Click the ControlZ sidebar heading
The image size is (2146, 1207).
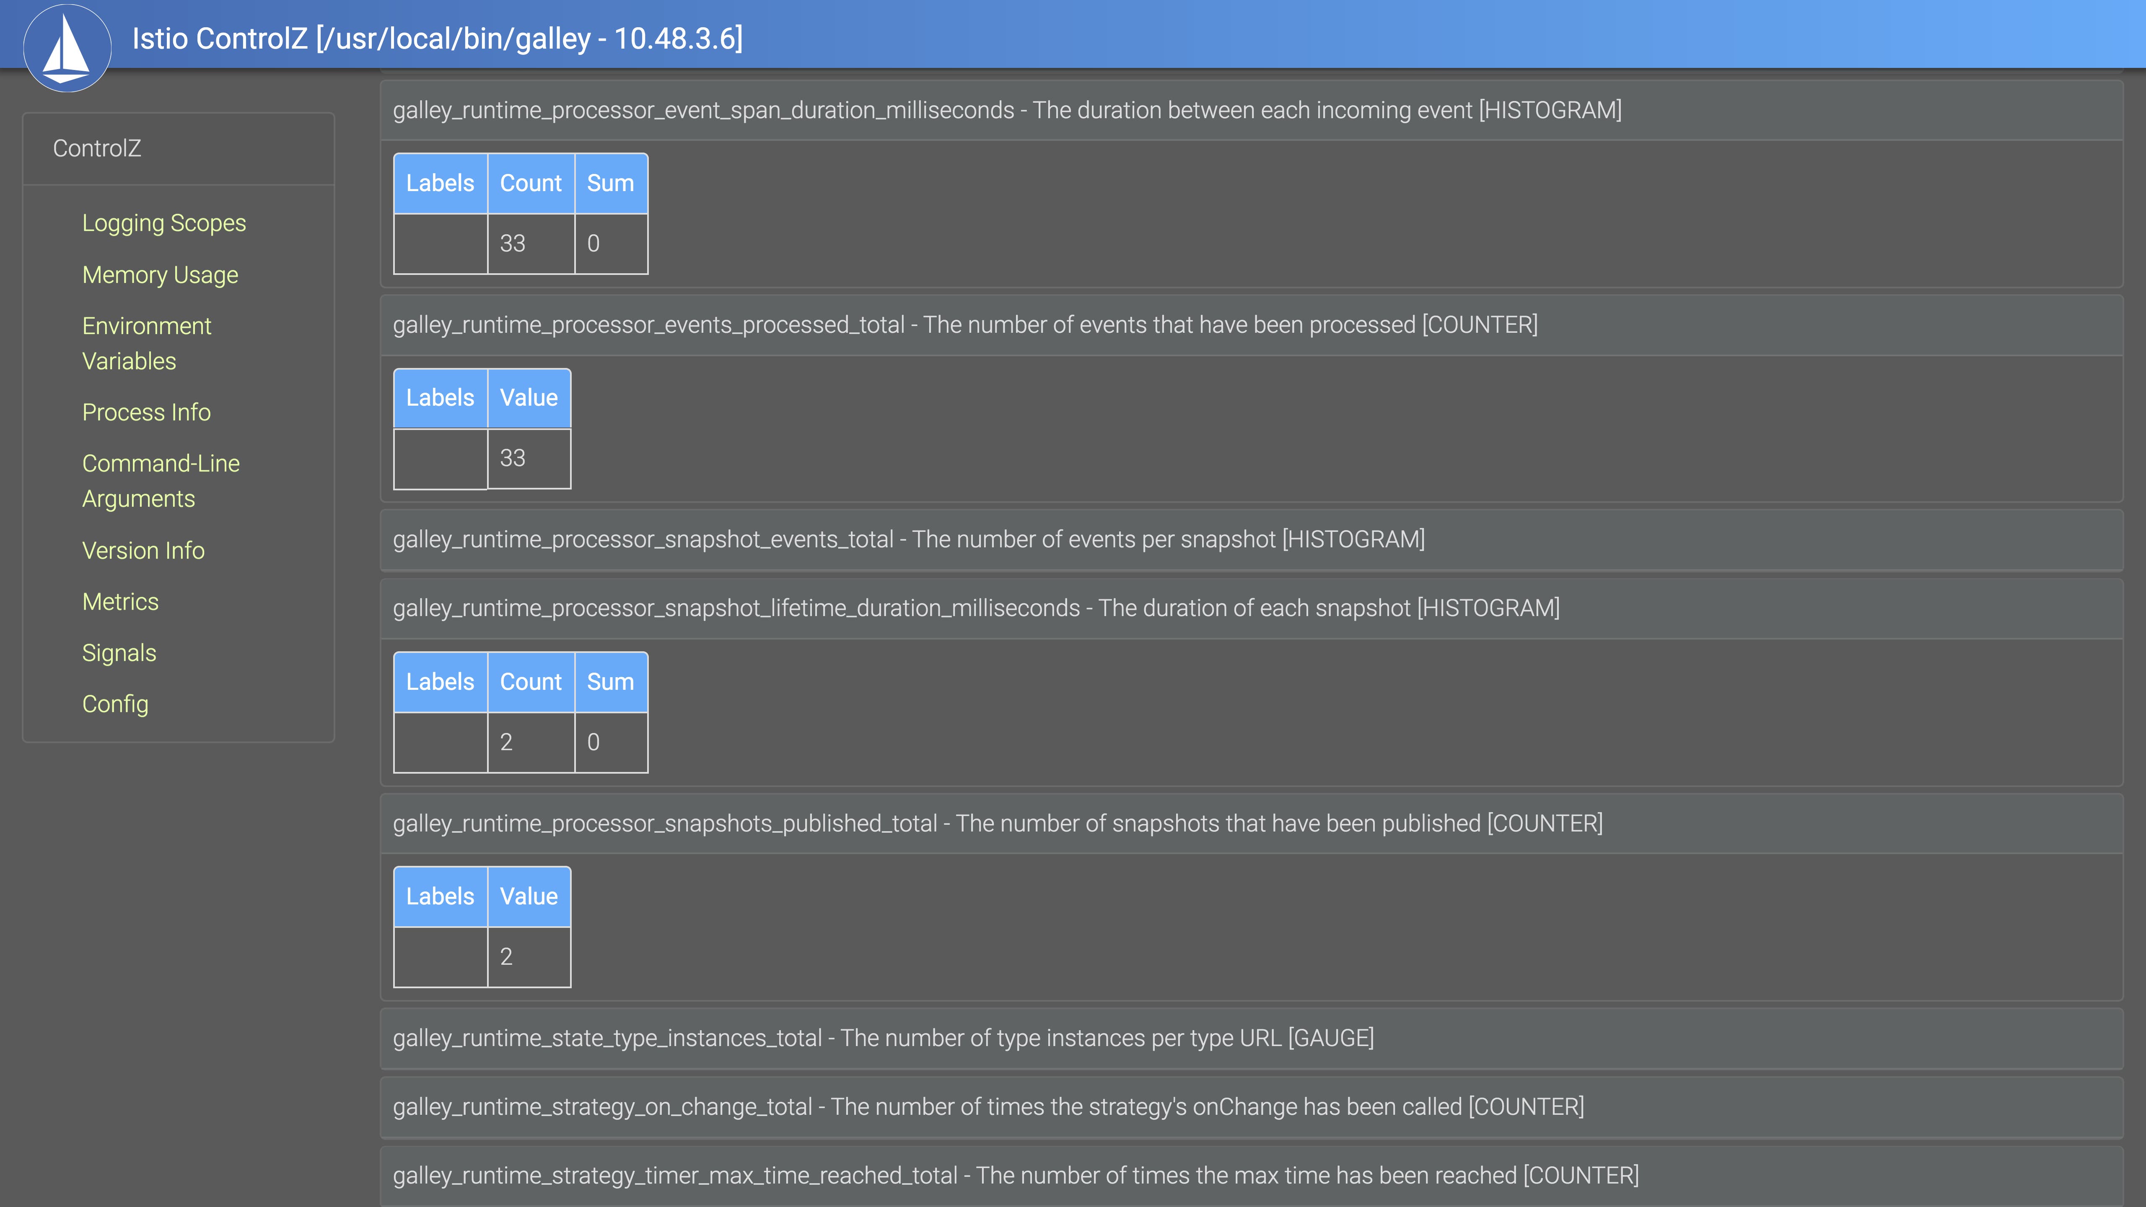97,148
